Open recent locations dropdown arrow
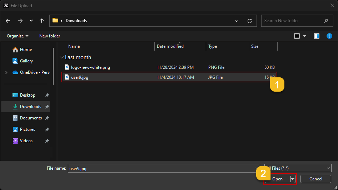Image resolution: width=338 pixels, height=190 pixels. (x=31, y=21)
